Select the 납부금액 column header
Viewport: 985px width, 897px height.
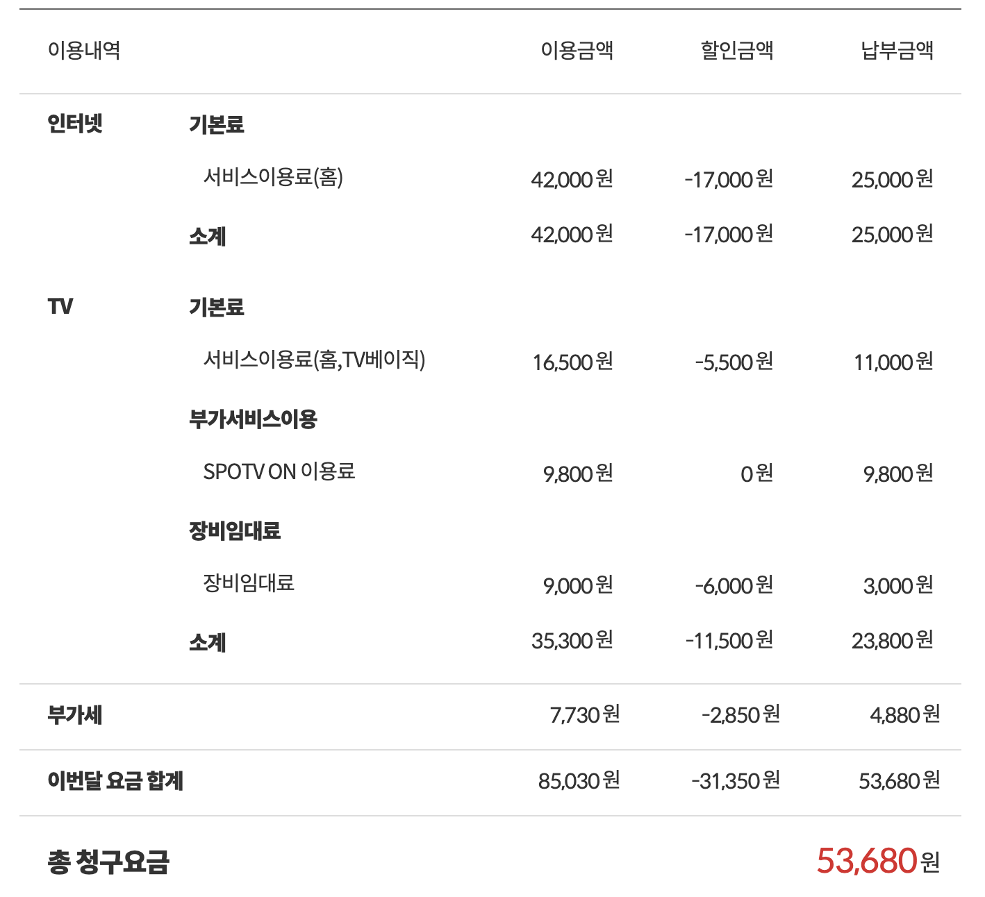(897, 51)
